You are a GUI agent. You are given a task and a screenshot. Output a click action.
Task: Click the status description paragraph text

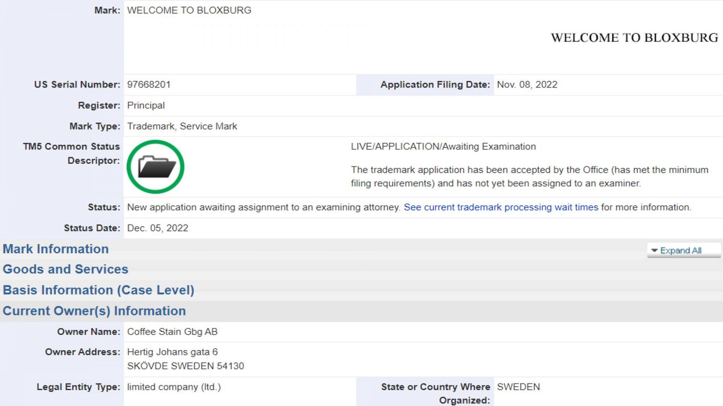click(529, 177)
